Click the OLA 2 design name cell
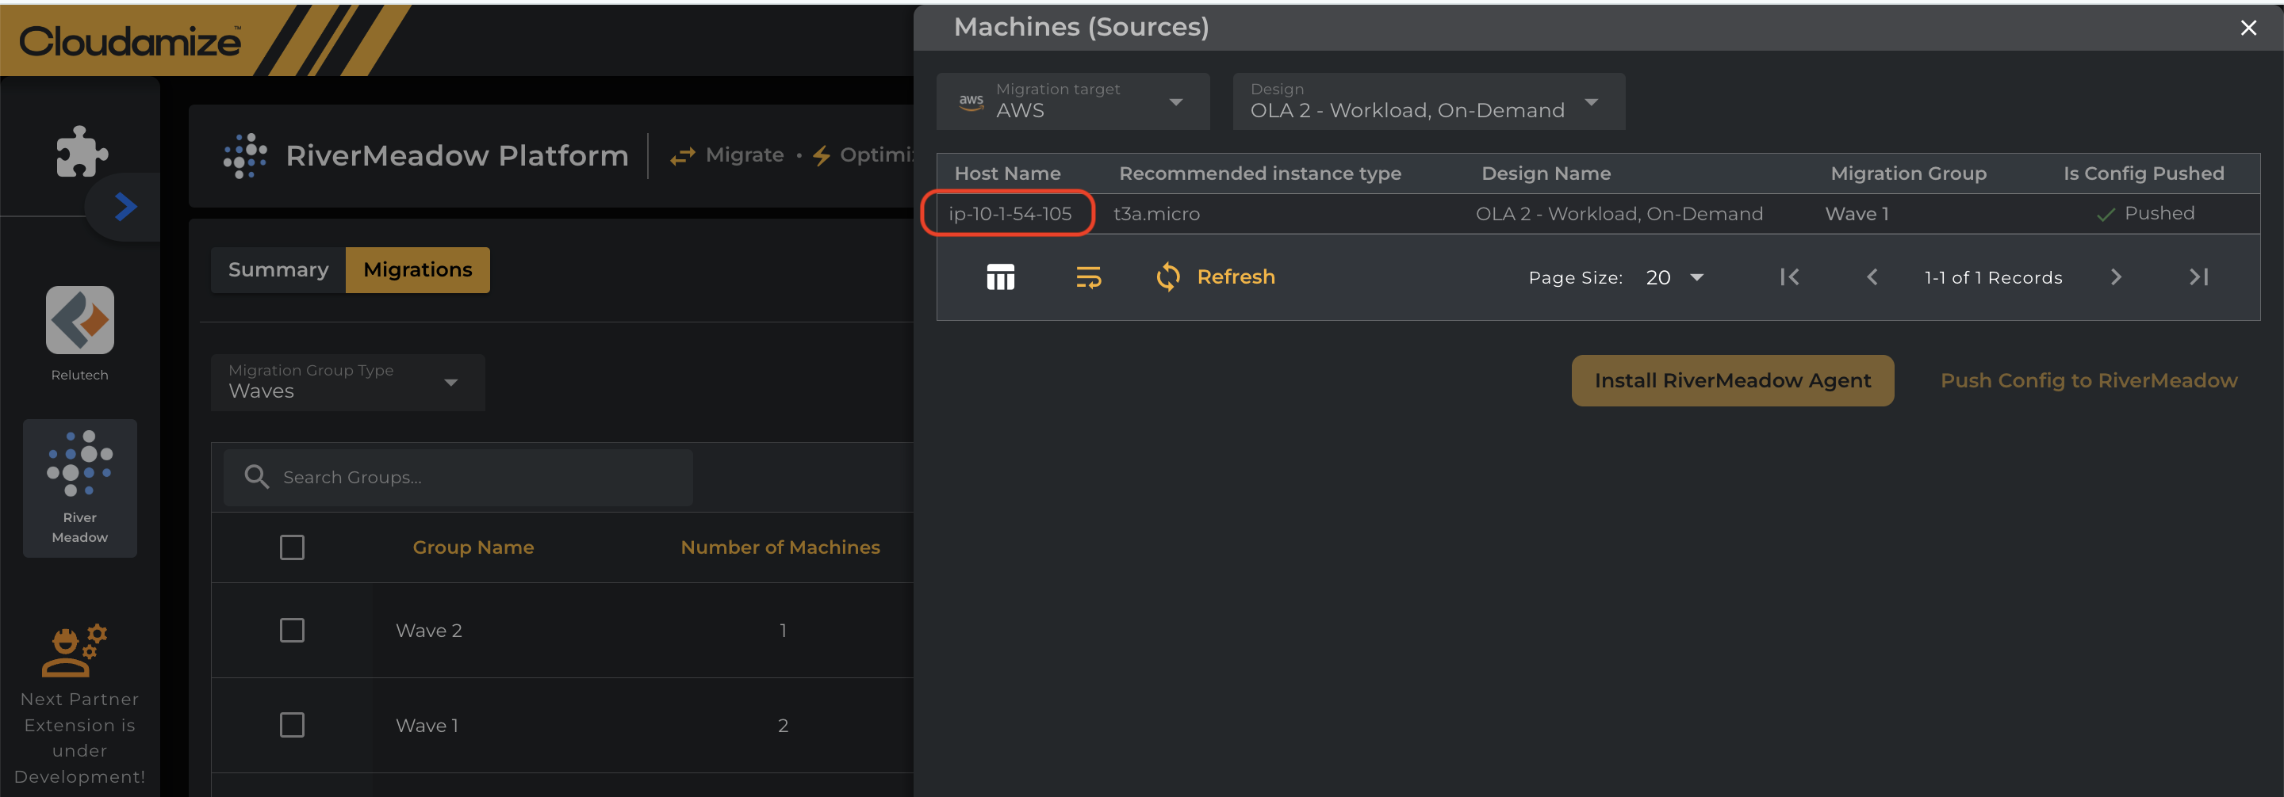Screen dimensions: 2284x797 [1619, 213]
